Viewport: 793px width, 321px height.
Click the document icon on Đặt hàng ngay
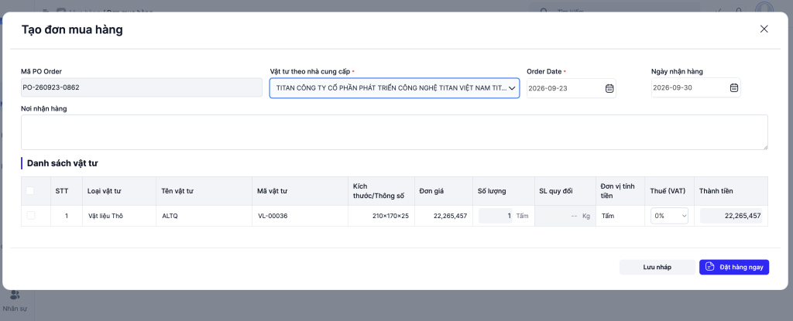710,267
